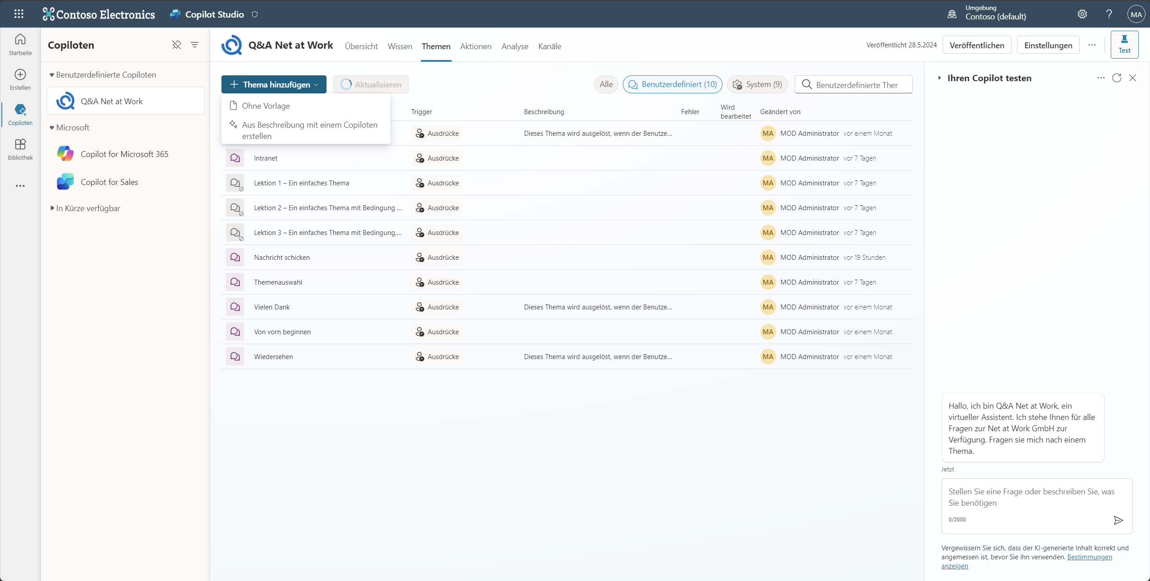Expand In Kürze verfügbar group
The height and width of the screenshot is (581, 1150).
click(x=52, y=208)
